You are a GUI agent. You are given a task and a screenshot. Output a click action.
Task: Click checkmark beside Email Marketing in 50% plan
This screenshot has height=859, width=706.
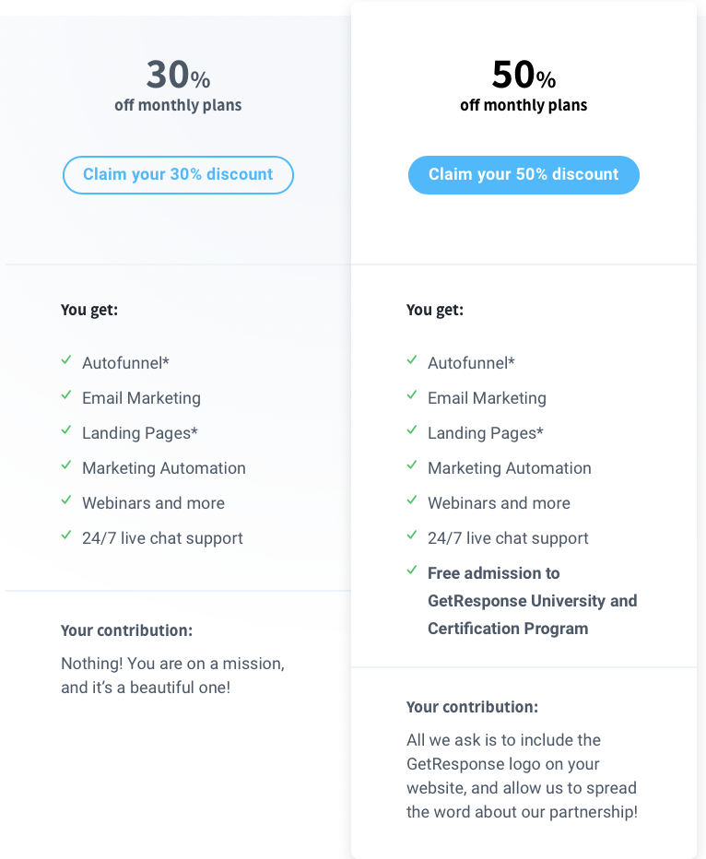pos(412,395)
